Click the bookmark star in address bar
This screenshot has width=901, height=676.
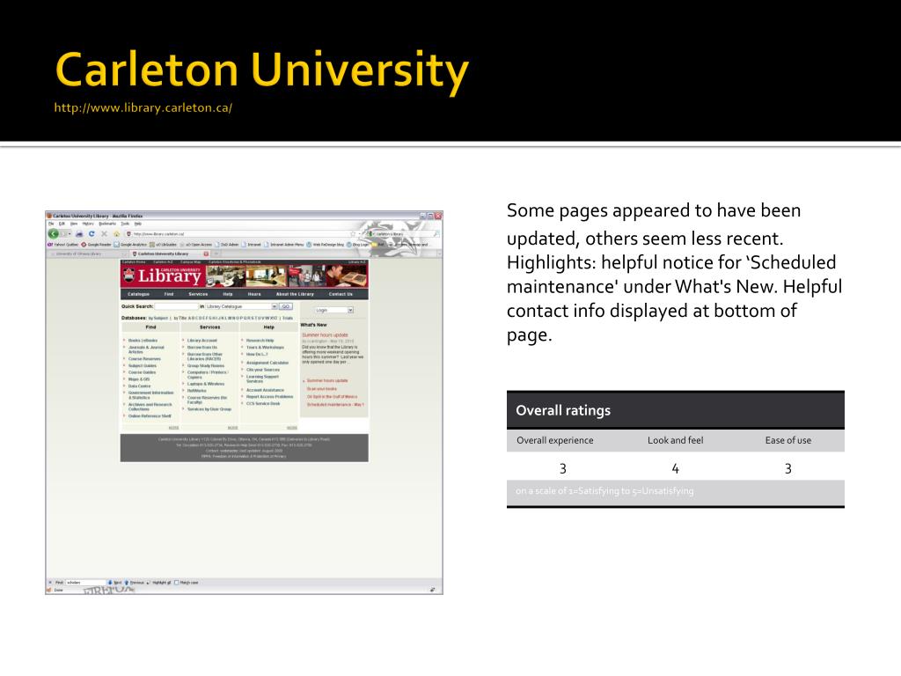(353, 234)
